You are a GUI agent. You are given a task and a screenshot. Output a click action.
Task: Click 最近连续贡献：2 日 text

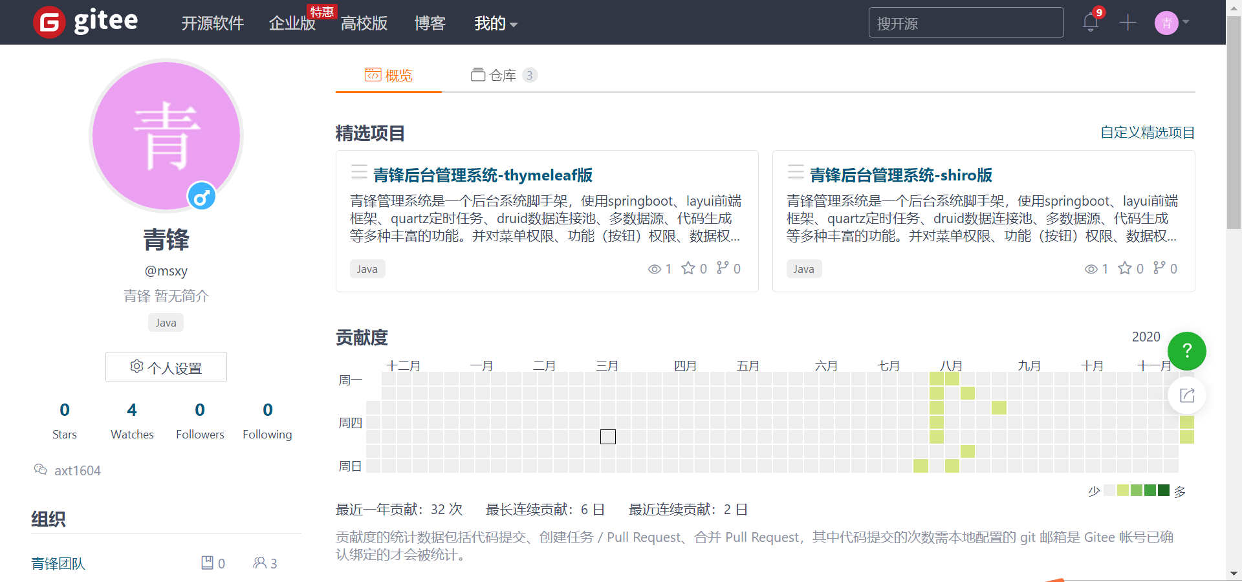click(688, 510)
